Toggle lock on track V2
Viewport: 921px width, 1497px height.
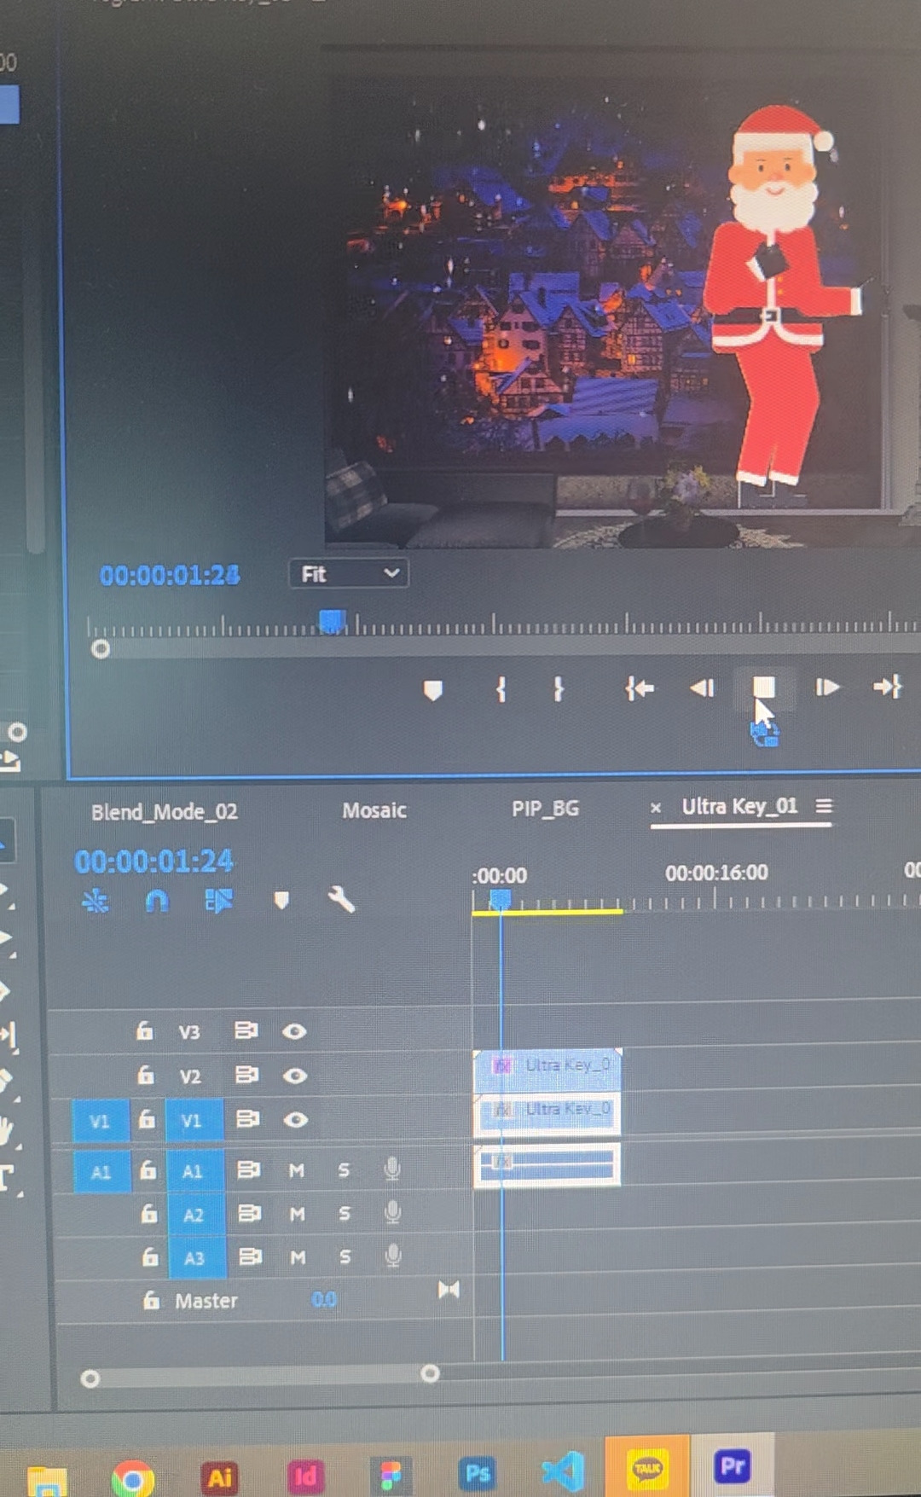tap(146, 1075)
